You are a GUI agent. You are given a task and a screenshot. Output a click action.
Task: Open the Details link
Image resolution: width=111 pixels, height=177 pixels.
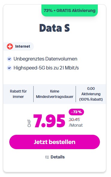click(x=55, y=157)
